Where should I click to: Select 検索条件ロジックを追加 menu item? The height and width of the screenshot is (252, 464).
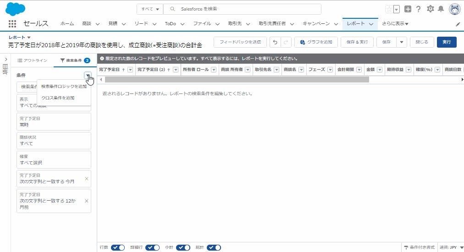tap(64, 86)
